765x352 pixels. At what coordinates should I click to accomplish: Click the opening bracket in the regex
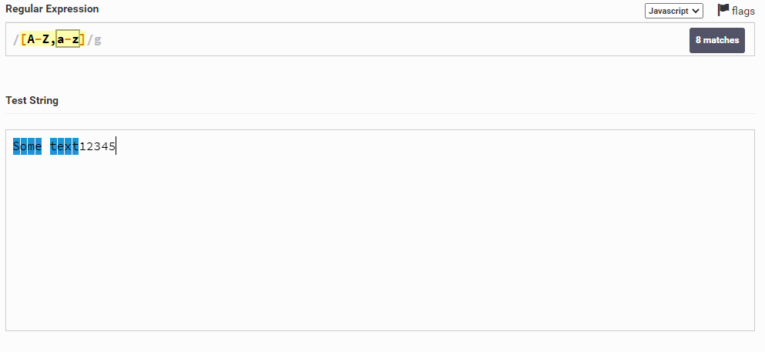point(24,40)
